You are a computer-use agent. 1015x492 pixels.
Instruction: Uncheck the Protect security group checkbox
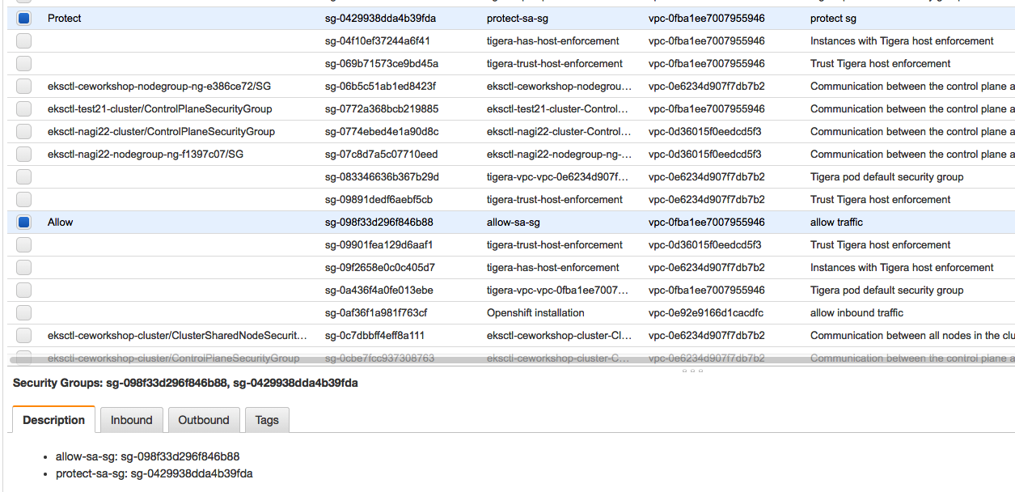pos(23,18)
